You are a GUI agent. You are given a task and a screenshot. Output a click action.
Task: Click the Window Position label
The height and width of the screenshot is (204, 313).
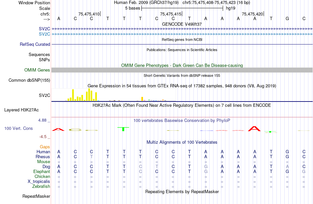34,3
